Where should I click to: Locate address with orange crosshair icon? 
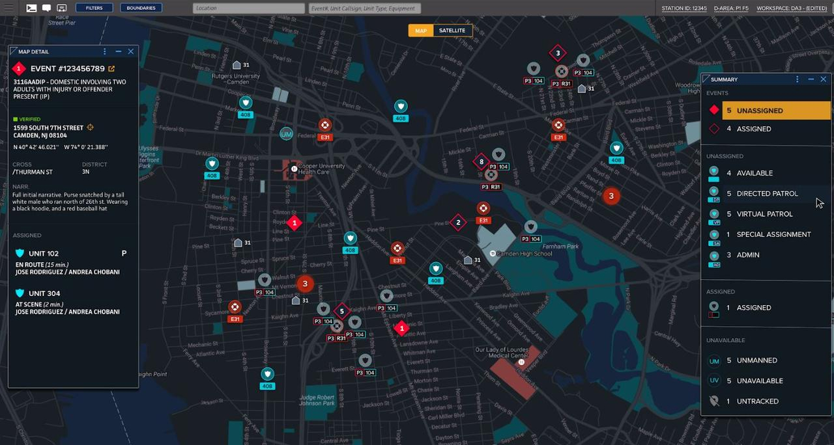[90, 128]
